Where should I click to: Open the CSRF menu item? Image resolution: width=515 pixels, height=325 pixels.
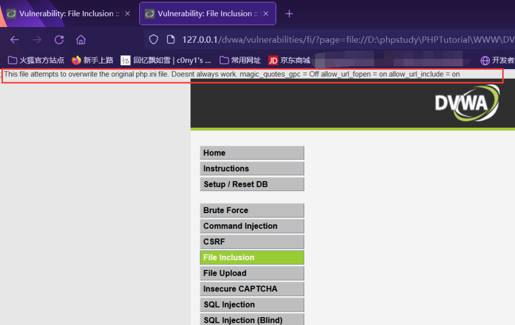[x=252, y=242]
